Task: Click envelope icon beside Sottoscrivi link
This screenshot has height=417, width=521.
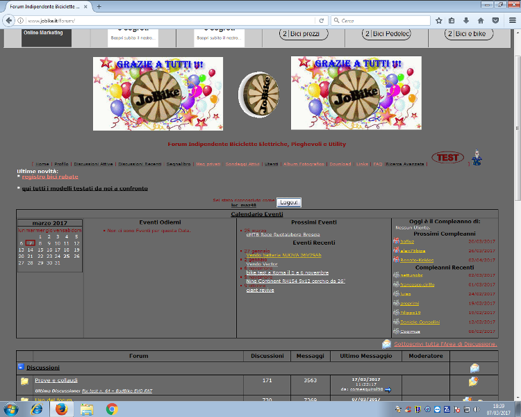Action: [386, 344]
